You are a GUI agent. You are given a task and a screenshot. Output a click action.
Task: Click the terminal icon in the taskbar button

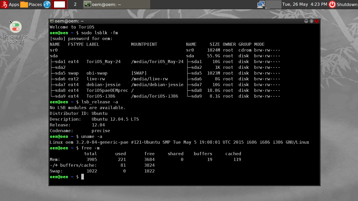click(88, 4)
